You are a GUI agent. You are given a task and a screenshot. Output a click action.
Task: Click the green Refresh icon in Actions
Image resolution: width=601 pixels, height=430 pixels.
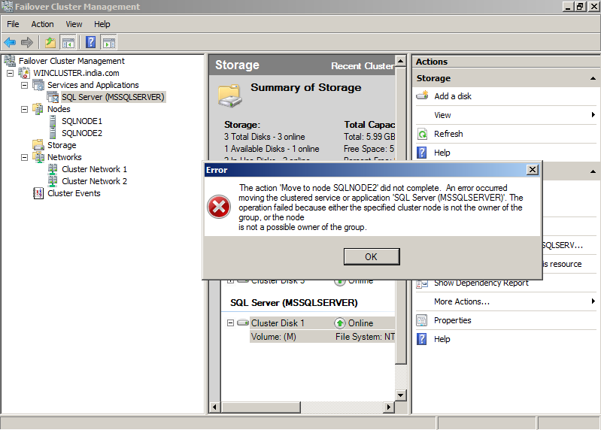coord(422,134)
